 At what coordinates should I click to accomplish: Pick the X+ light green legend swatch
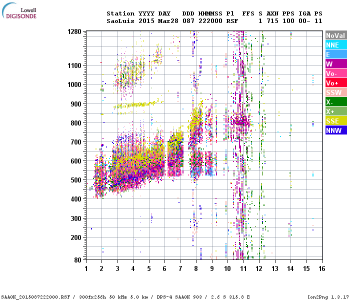336,111
